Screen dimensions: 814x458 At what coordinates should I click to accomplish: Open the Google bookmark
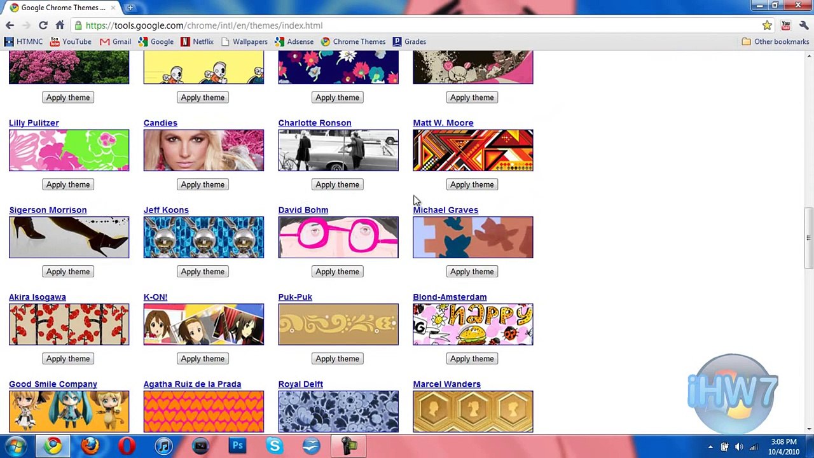point(156,41)
